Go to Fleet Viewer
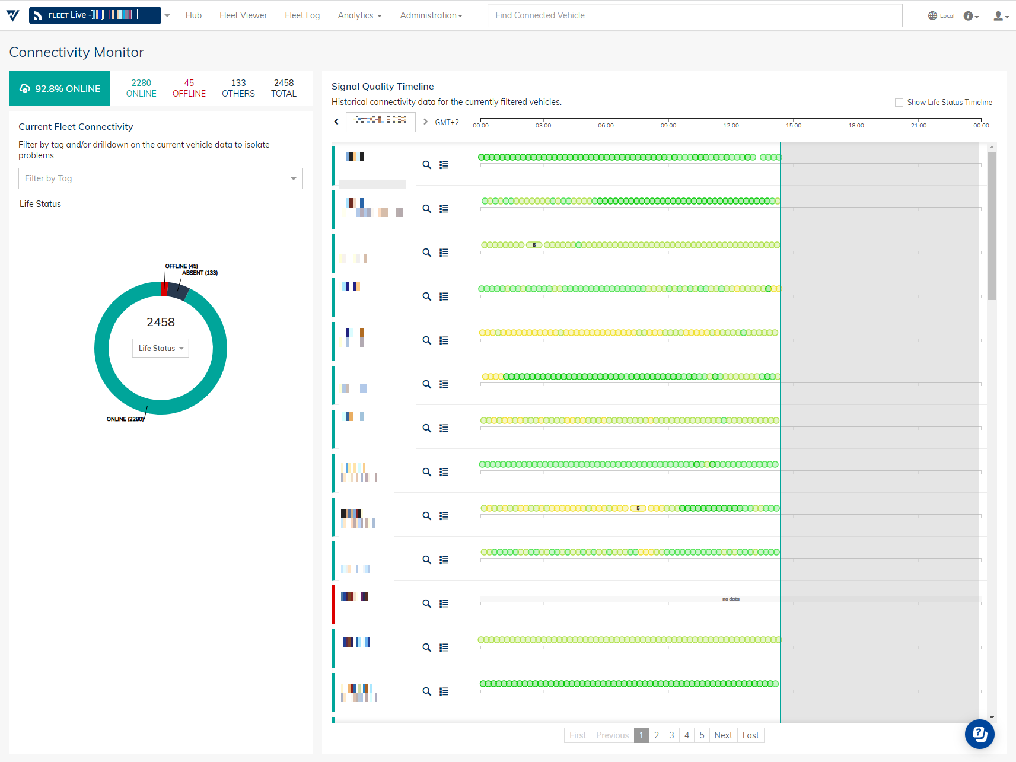This screenshot has height=762, width=1016. [243, 15]
